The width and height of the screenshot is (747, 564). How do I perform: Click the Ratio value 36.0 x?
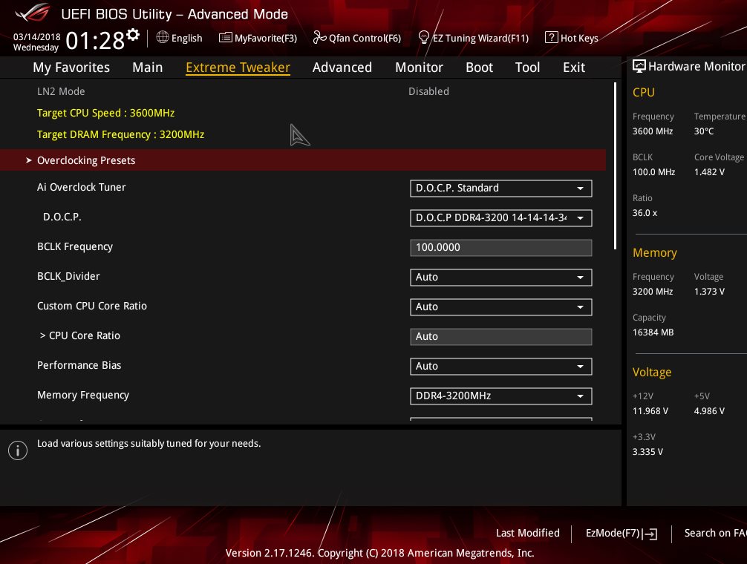tap(645, 213)
